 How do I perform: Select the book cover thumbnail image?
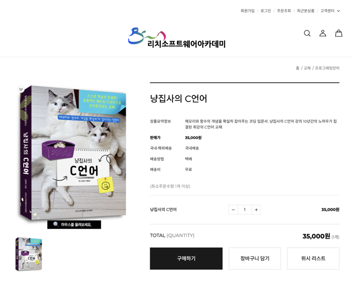pyautogui.click(x=29, y=254)
